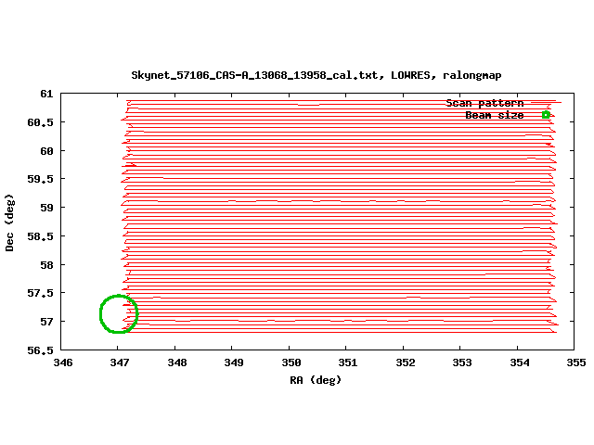Click the 'RA (deg)' x-axis label
Image resolution: width=594 pixels, height=445 pixels.
pos(316,380)
